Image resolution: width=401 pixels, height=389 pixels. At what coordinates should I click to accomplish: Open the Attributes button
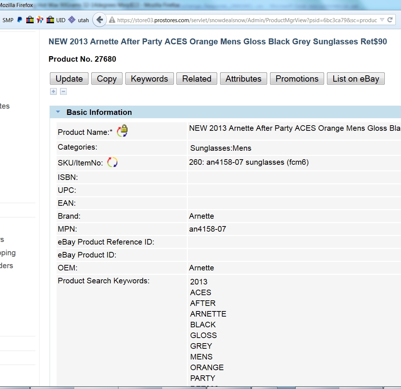(x=243, y=79)
